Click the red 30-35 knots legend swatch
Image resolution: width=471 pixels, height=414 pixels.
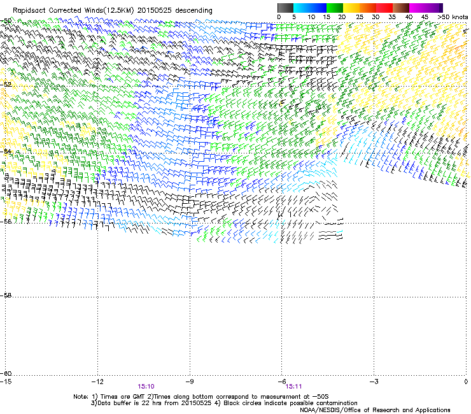coord(384,8)
